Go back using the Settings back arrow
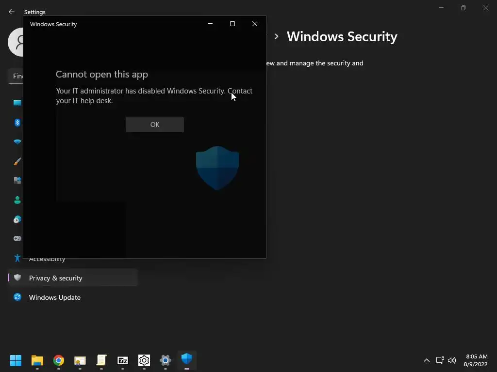Screen dimensions: 497x372 point(12,12)
